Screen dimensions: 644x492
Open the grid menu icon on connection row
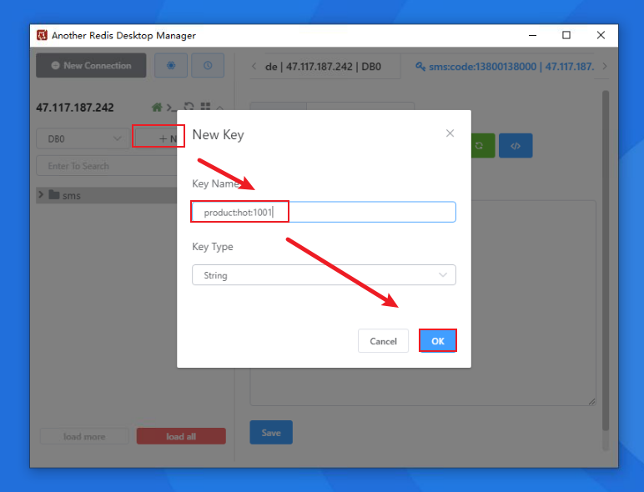point(205,107)
